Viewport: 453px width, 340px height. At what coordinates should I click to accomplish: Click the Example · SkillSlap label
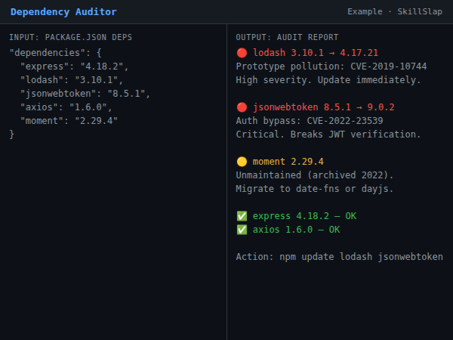[x=395, y=12]
